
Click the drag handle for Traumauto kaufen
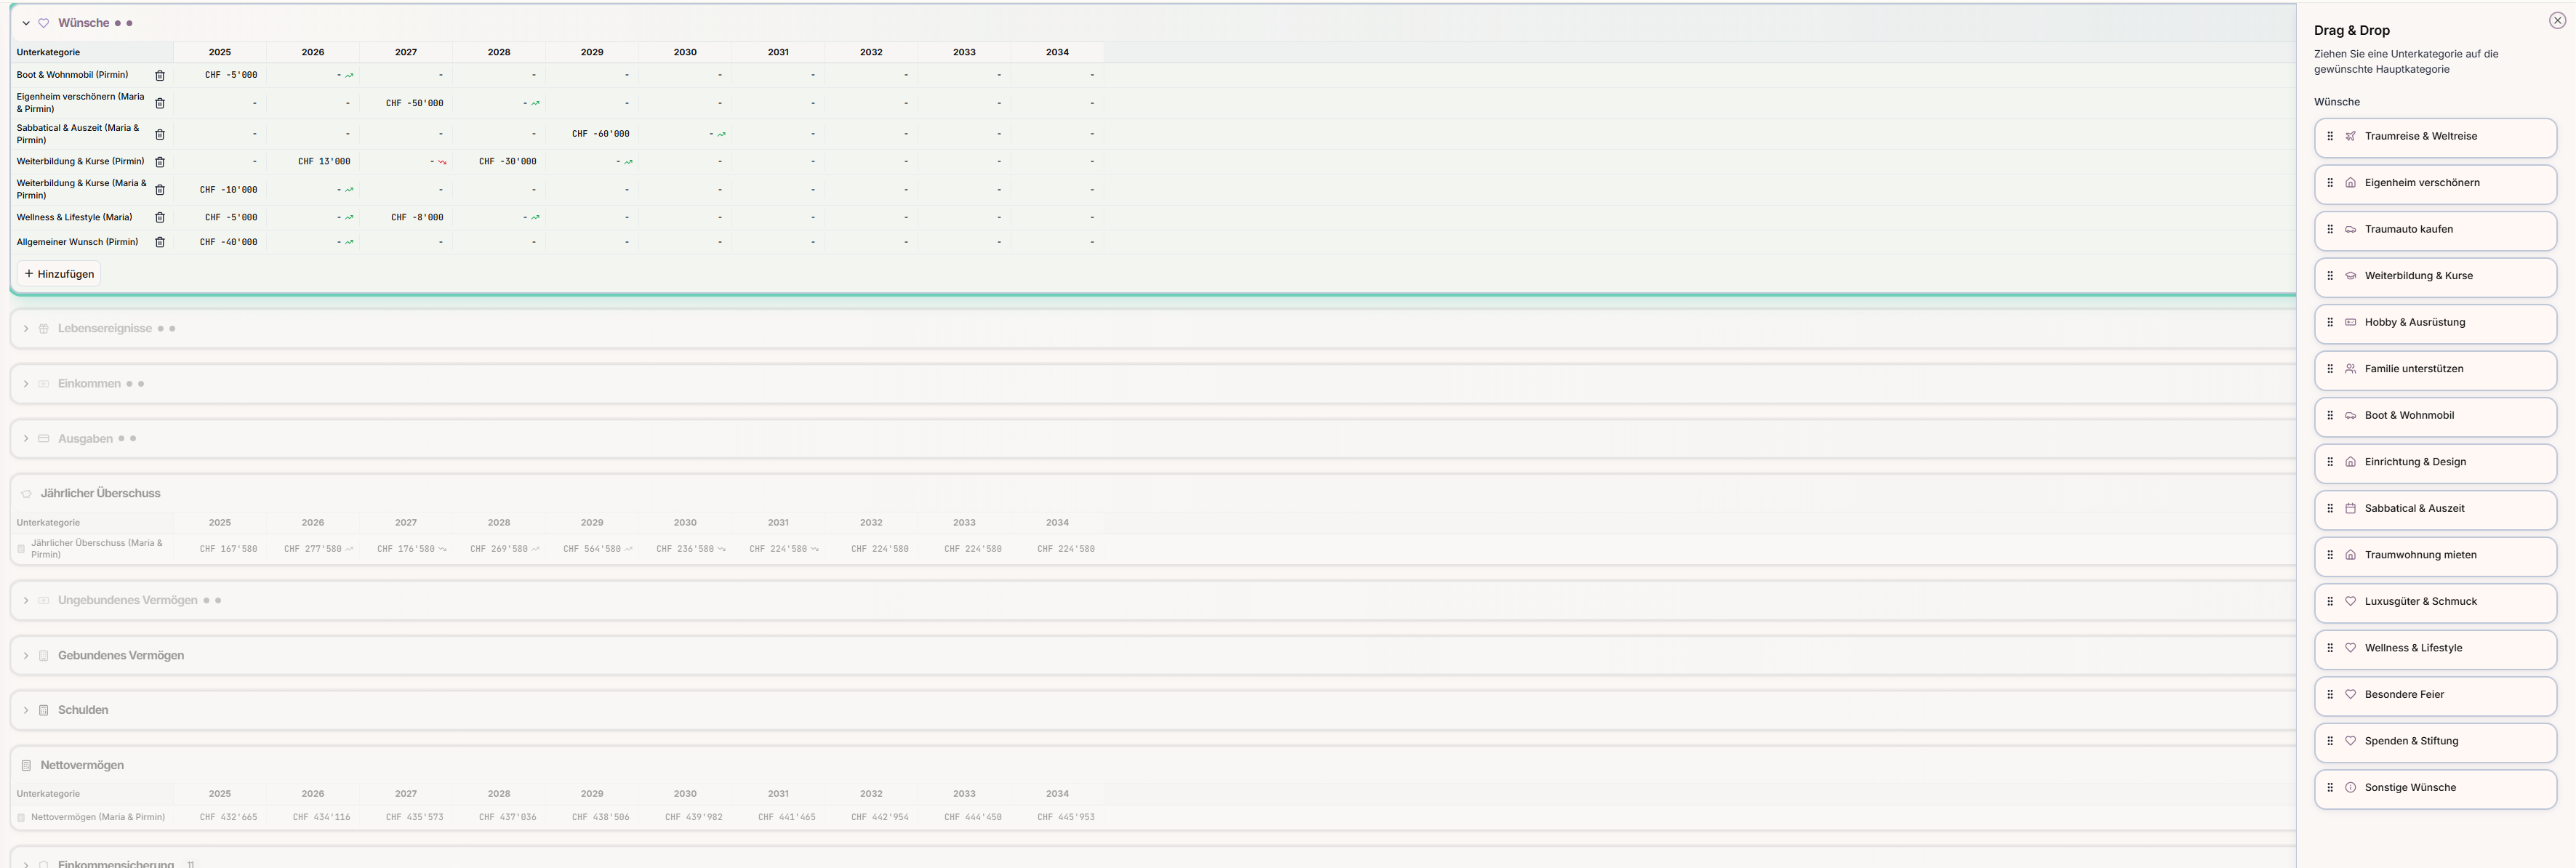[2330, 230]
